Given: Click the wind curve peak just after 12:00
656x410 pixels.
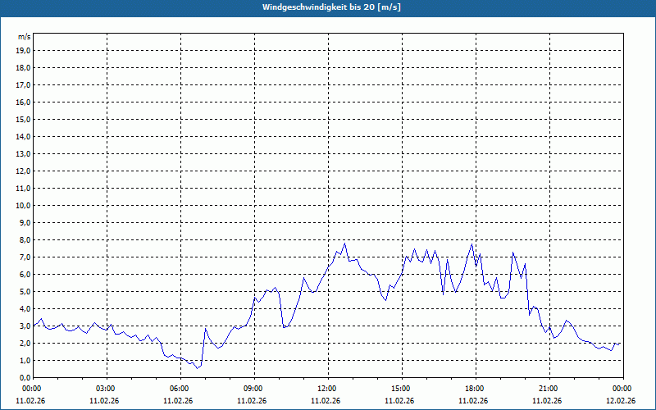Looking at the screenshot, I should point(344,243).
